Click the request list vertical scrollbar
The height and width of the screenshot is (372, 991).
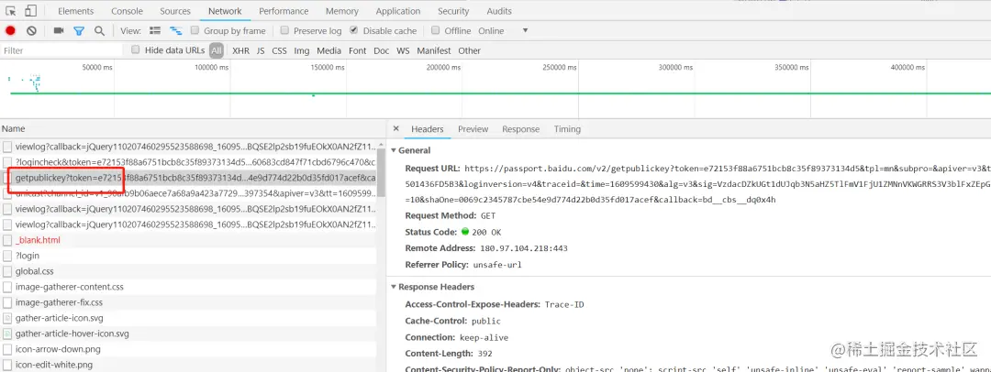381,170
